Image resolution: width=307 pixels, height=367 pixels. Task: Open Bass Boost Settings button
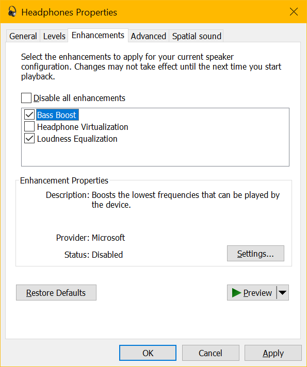pos(255,254)
